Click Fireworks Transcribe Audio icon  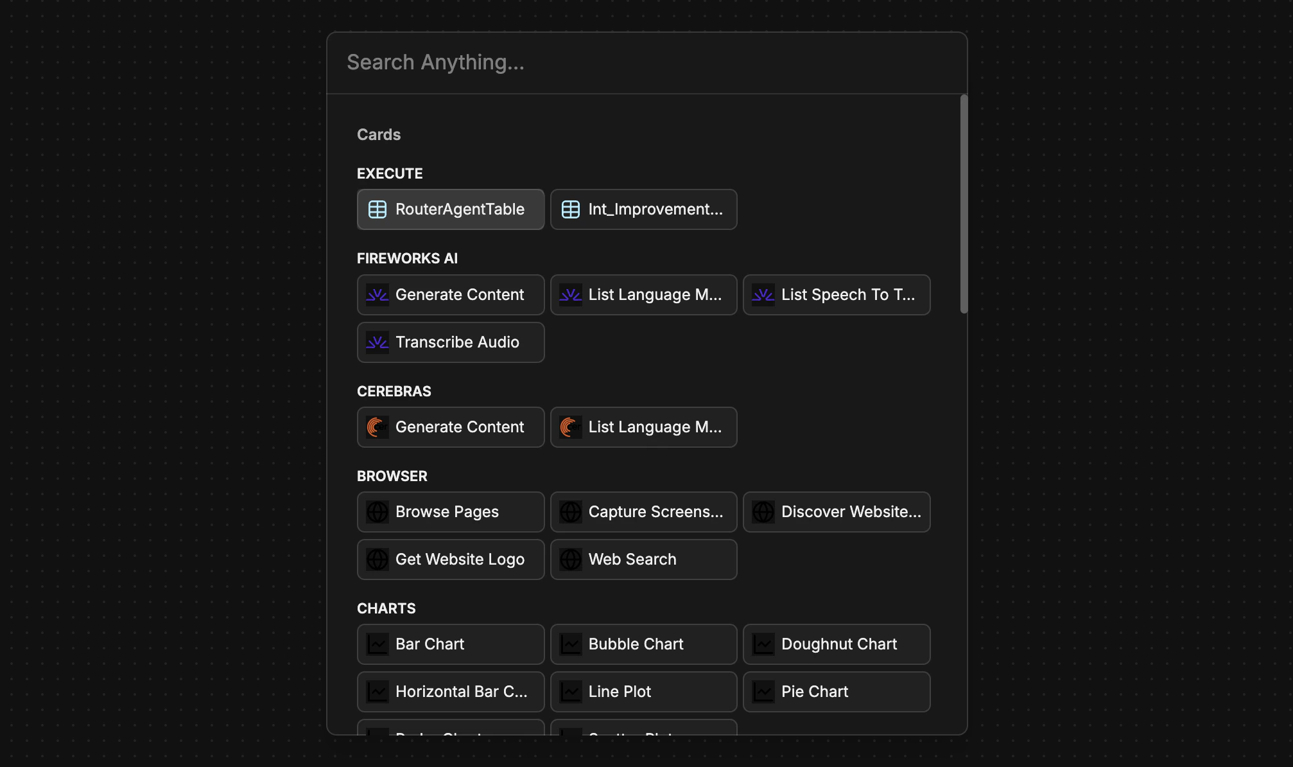point(377,342)
